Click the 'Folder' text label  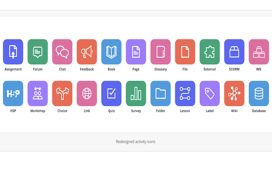pos(160,111)
